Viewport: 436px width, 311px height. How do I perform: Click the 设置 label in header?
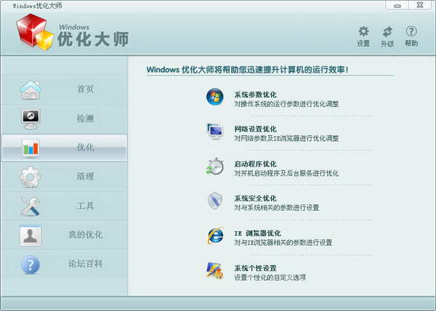tap(363, 44)
